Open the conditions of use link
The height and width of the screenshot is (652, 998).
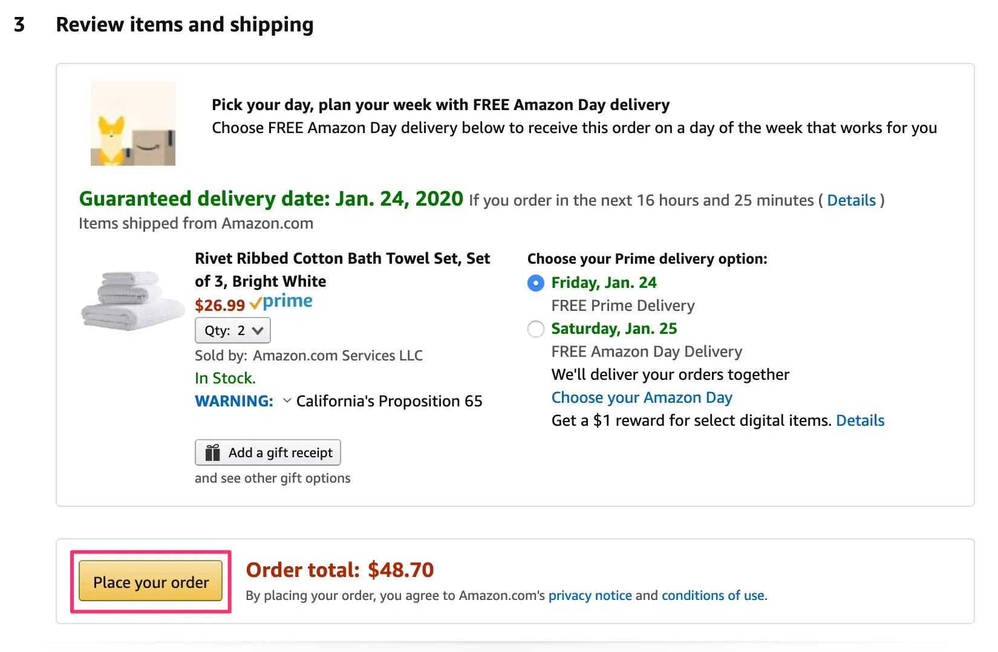click(713, 596)
